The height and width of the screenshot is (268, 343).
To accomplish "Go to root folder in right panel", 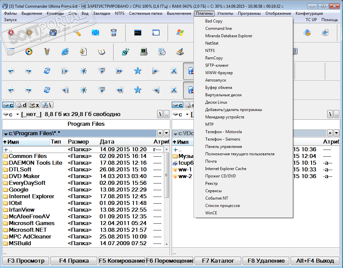I will pyautogui.click(x=330, y=114).
